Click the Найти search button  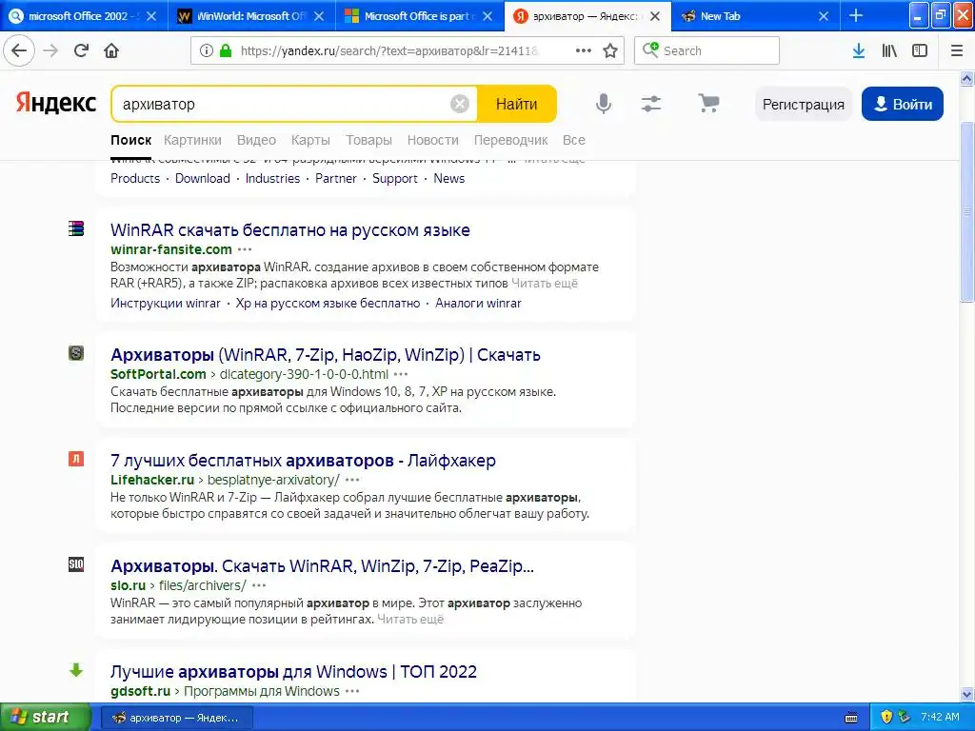[517, 104]
